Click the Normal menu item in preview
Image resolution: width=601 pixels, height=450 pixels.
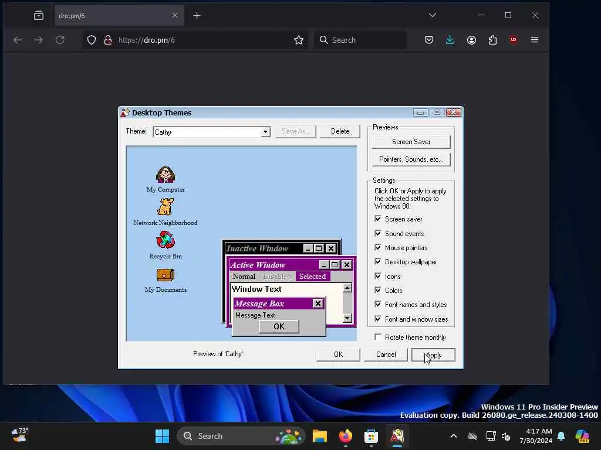[x=244, y=277]
